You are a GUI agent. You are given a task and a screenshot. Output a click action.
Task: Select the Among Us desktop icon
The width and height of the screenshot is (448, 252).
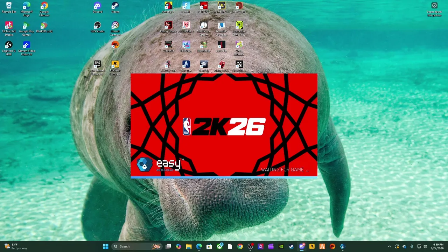[168, 8]
